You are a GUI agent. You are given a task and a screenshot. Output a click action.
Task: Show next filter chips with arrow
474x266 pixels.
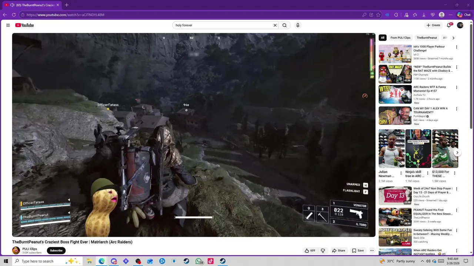[453, 38]
